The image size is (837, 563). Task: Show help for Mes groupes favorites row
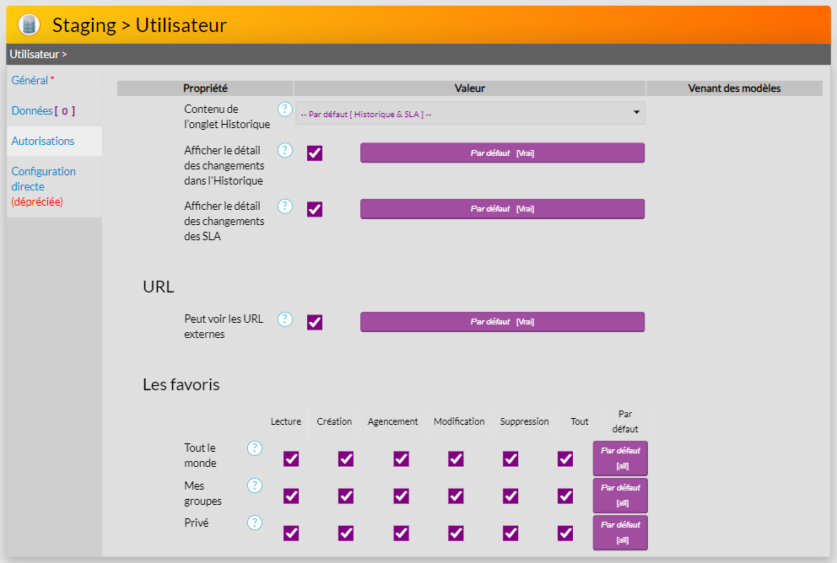click(255, 485)
